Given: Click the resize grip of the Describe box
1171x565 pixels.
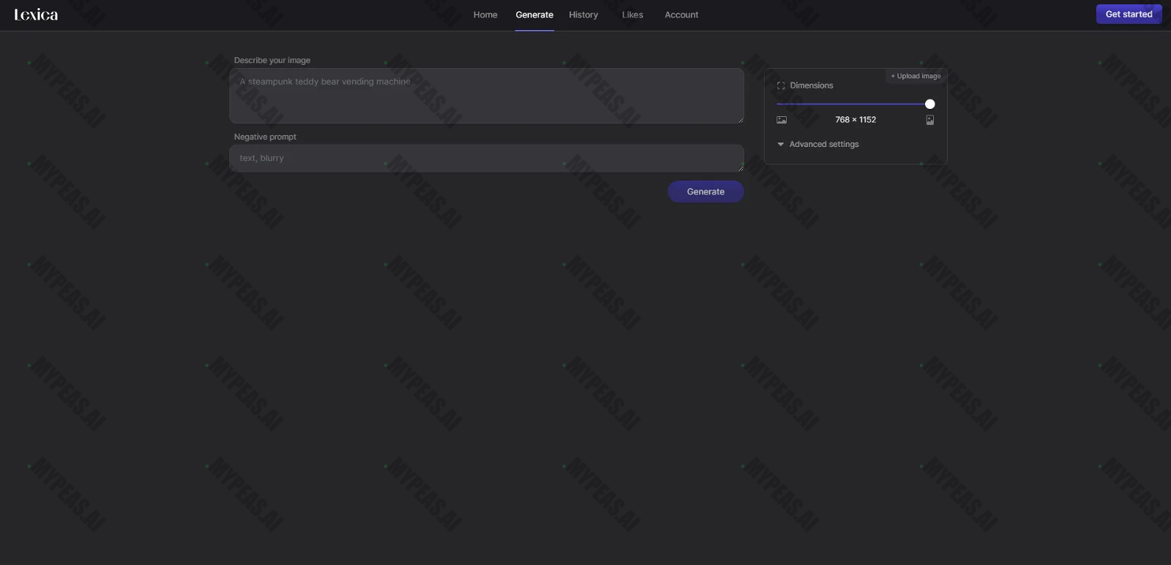Looking at the screenshot, I should pyautogui.click(x=740, y=119).
